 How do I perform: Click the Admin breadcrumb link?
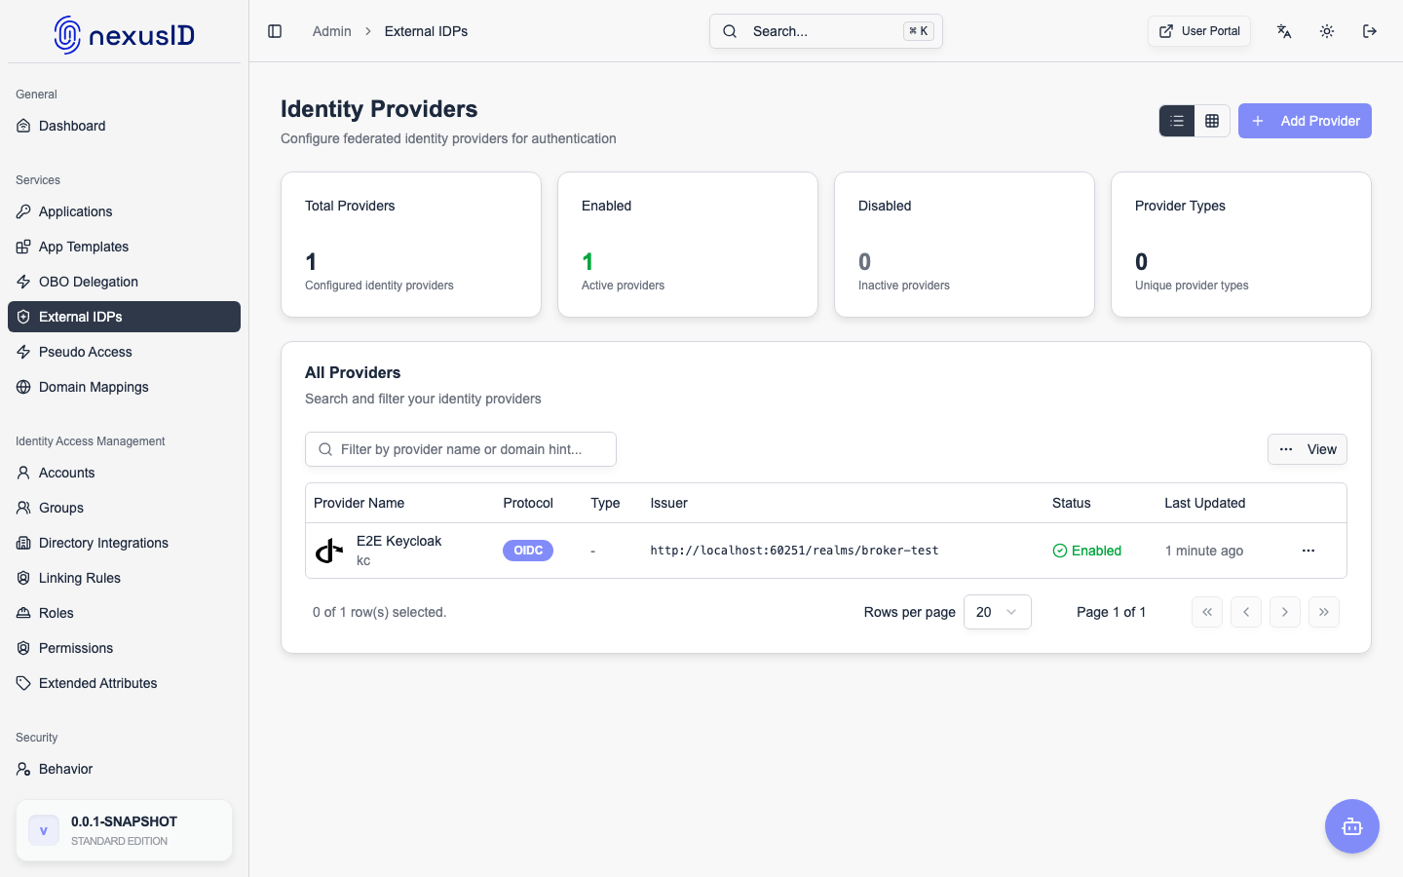coord(331,31)
